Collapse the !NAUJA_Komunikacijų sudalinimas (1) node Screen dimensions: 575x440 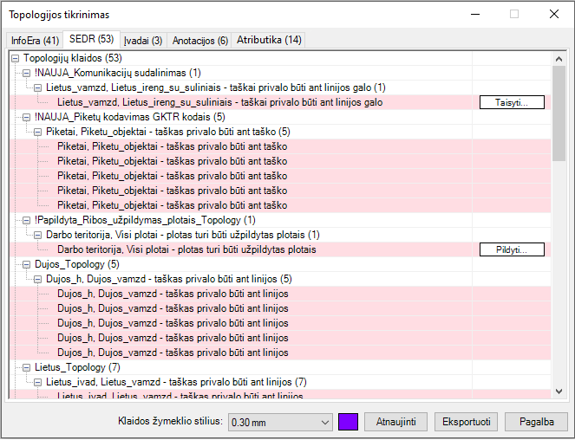pyautogui.click(x=26, y=73)
